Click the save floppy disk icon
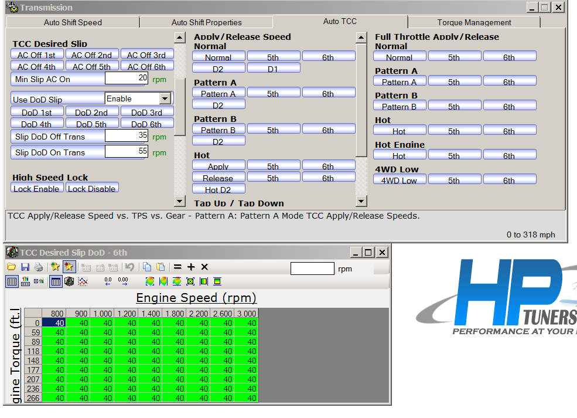577x418 pixels. point(25,267)
